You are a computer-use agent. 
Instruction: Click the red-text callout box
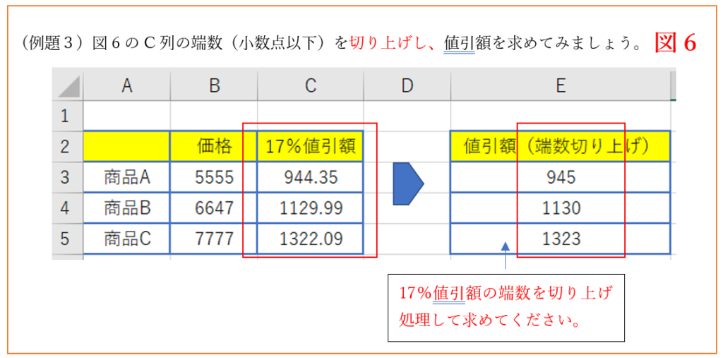[506, 308]
